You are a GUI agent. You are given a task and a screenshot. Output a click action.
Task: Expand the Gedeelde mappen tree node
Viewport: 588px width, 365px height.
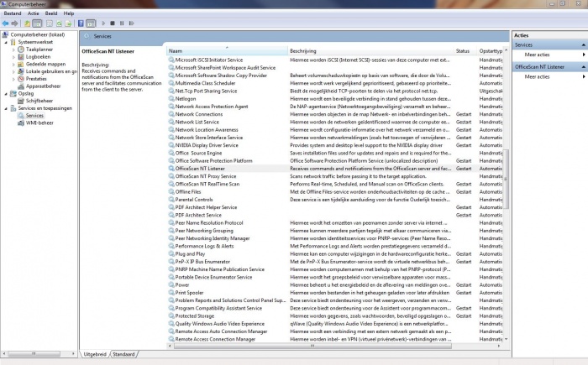tap(14, 65)
